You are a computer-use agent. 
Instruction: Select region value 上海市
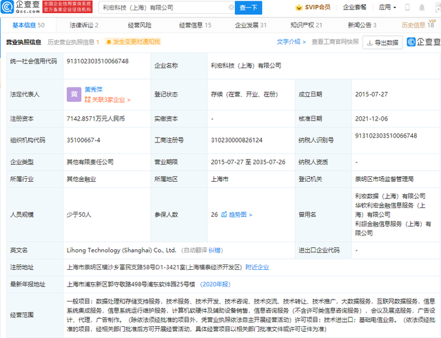tap(220, 179)
